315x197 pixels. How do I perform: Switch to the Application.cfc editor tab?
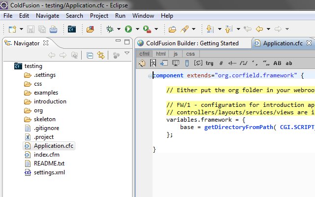pos(283,43)
